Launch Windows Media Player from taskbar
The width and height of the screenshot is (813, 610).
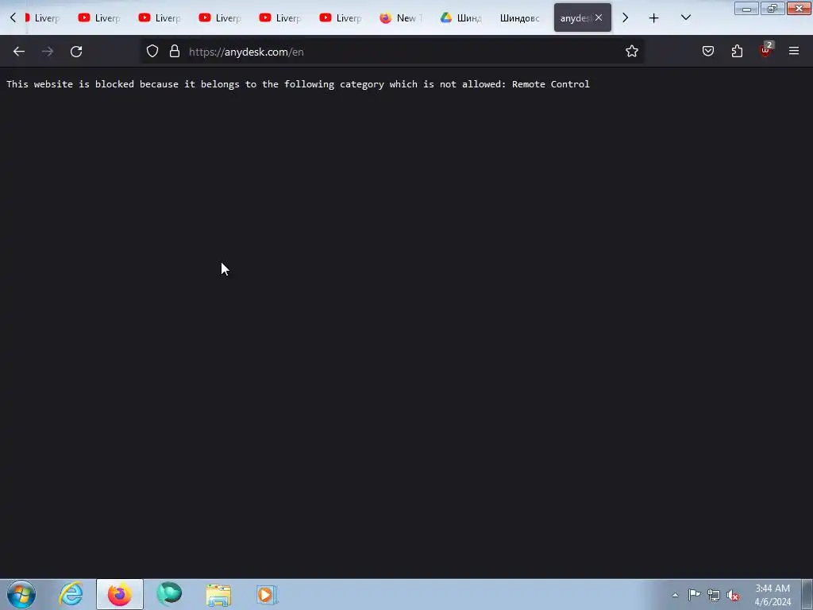point(267,594)
